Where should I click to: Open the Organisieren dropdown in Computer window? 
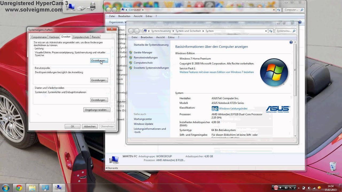tap(117, 22)
